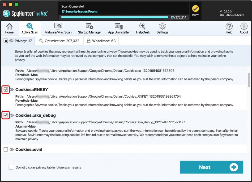Open the Startup Manager
The width and height of the screenshot is (252, 182).
click(x=89, y=28)
